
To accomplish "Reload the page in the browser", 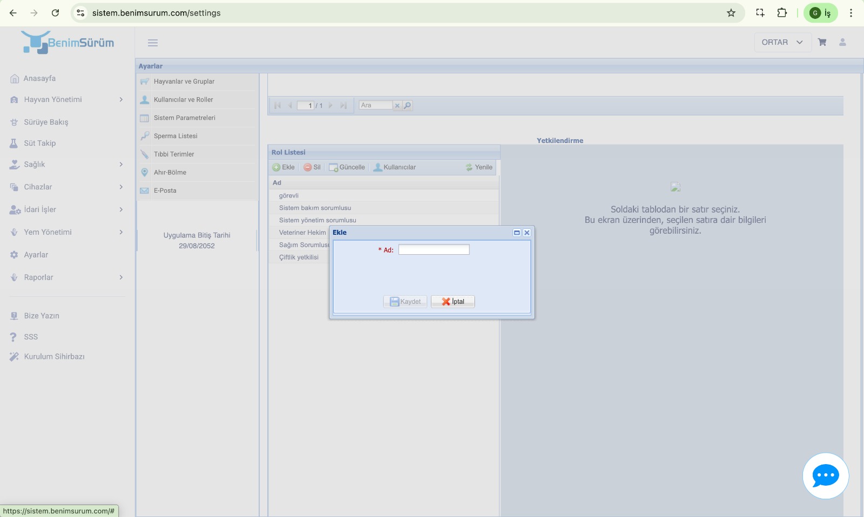I will (55, 13).
